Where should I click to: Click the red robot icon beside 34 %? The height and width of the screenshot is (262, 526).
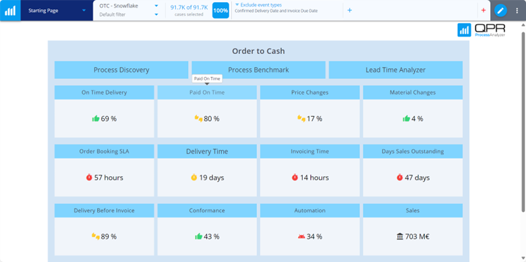pyautogui.click(x=301, y=236)
